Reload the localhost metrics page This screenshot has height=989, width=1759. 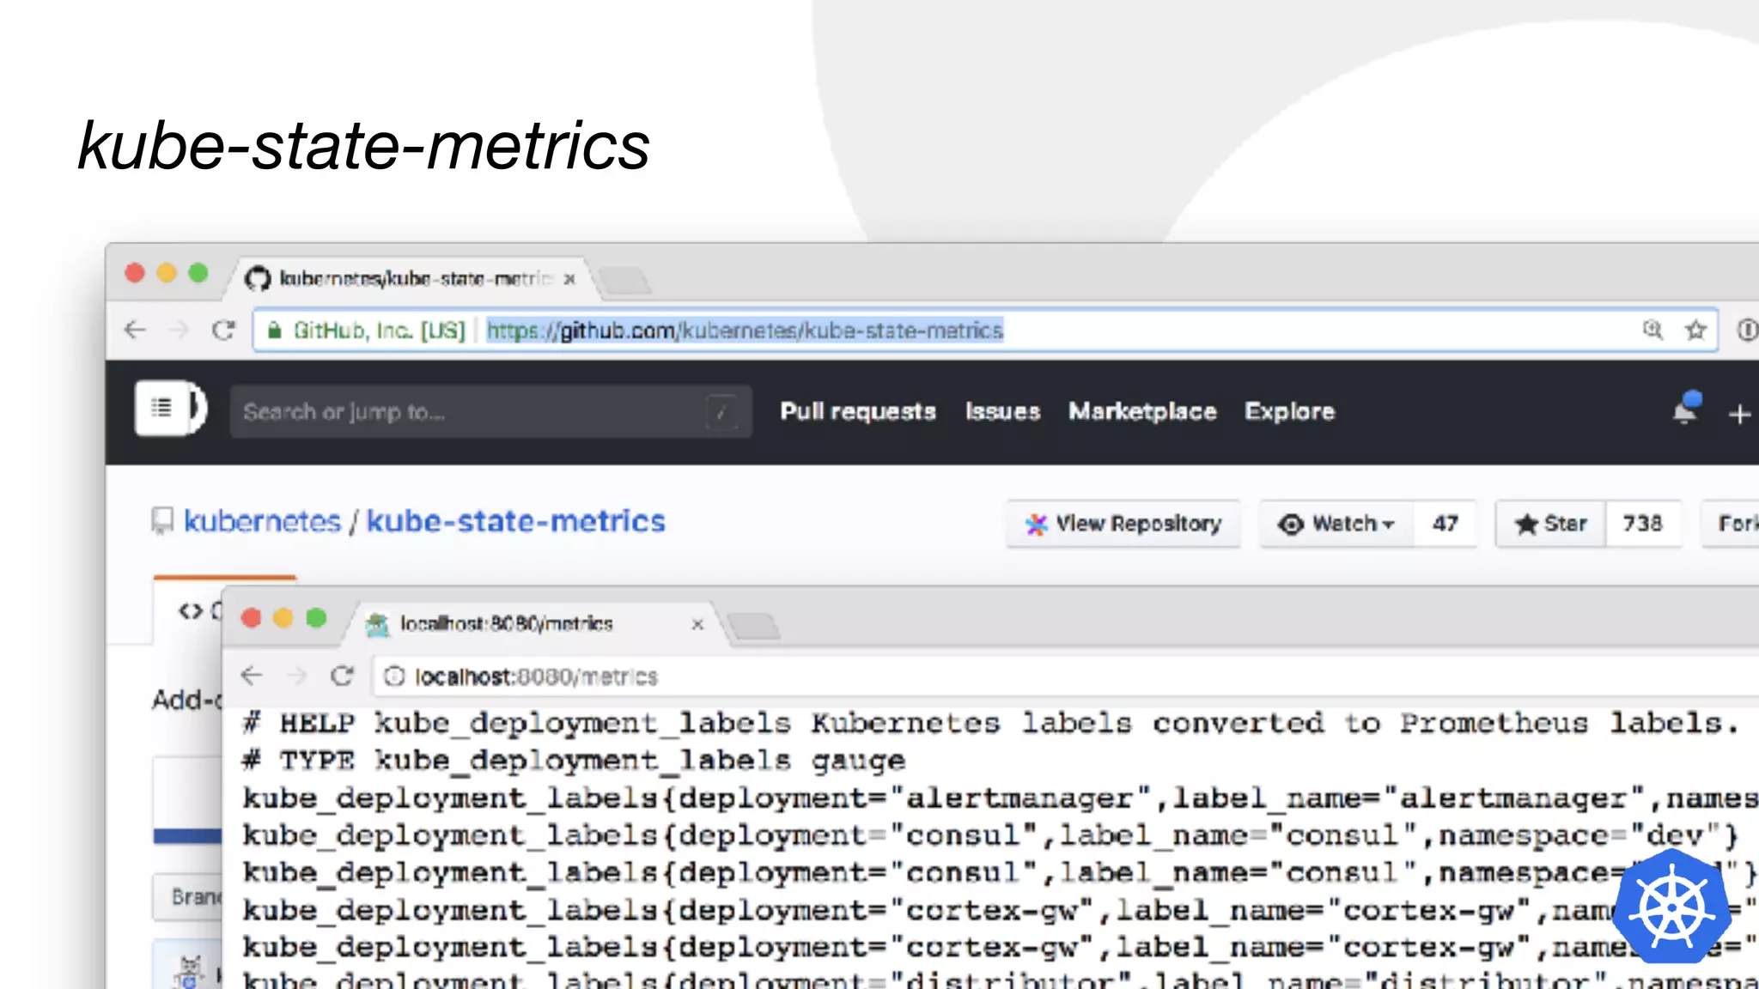coord(342,677)
